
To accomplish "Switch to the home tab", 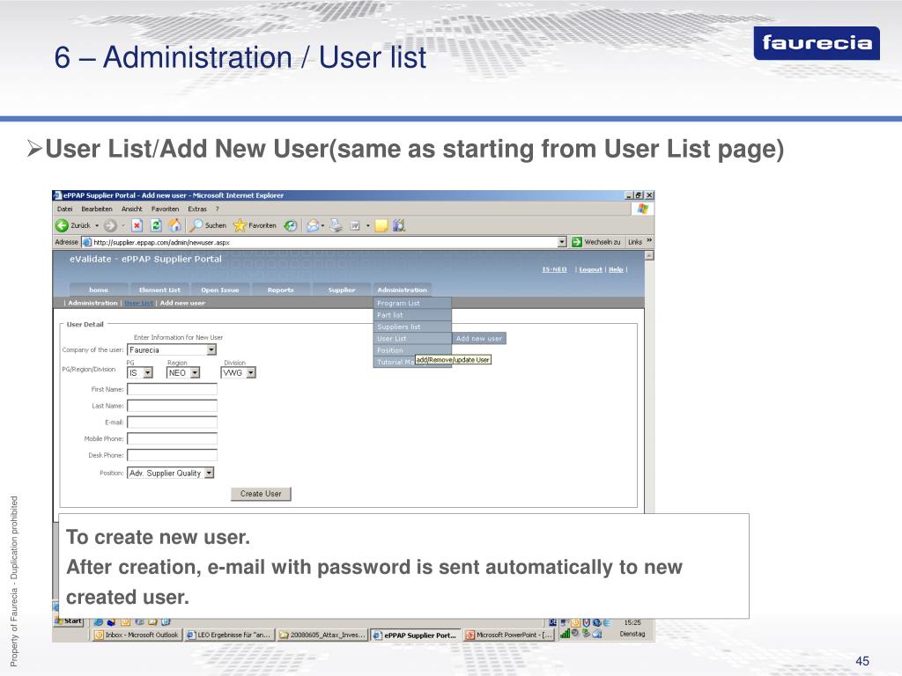I will 99,290.
